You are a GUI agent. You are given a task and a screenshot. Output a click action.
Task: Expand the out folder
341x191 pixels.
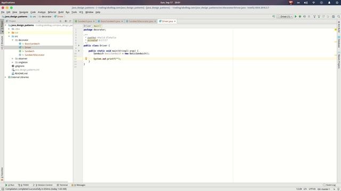[x=9, y=32]
